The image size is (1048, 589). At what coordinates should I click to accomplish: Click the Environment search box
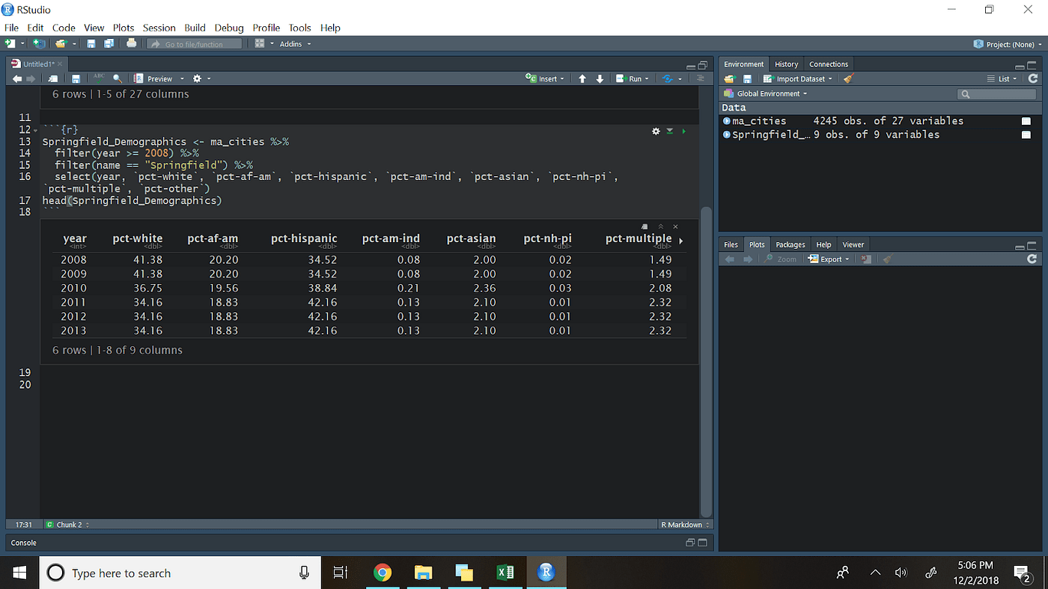click(997, 93)
